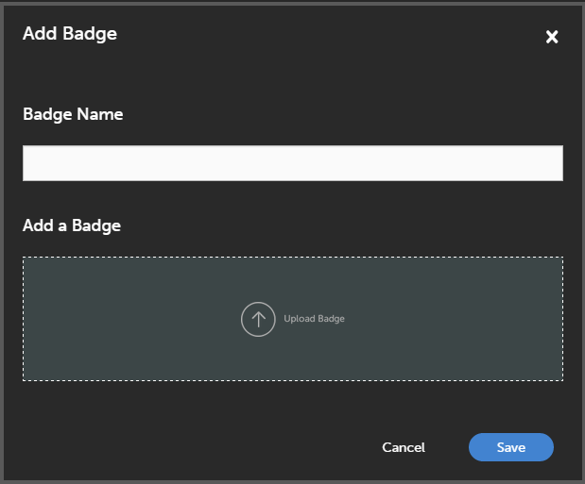The image size is (585, 484).
Task: Close the Add Badge dialog
Action: click(552, 37)
